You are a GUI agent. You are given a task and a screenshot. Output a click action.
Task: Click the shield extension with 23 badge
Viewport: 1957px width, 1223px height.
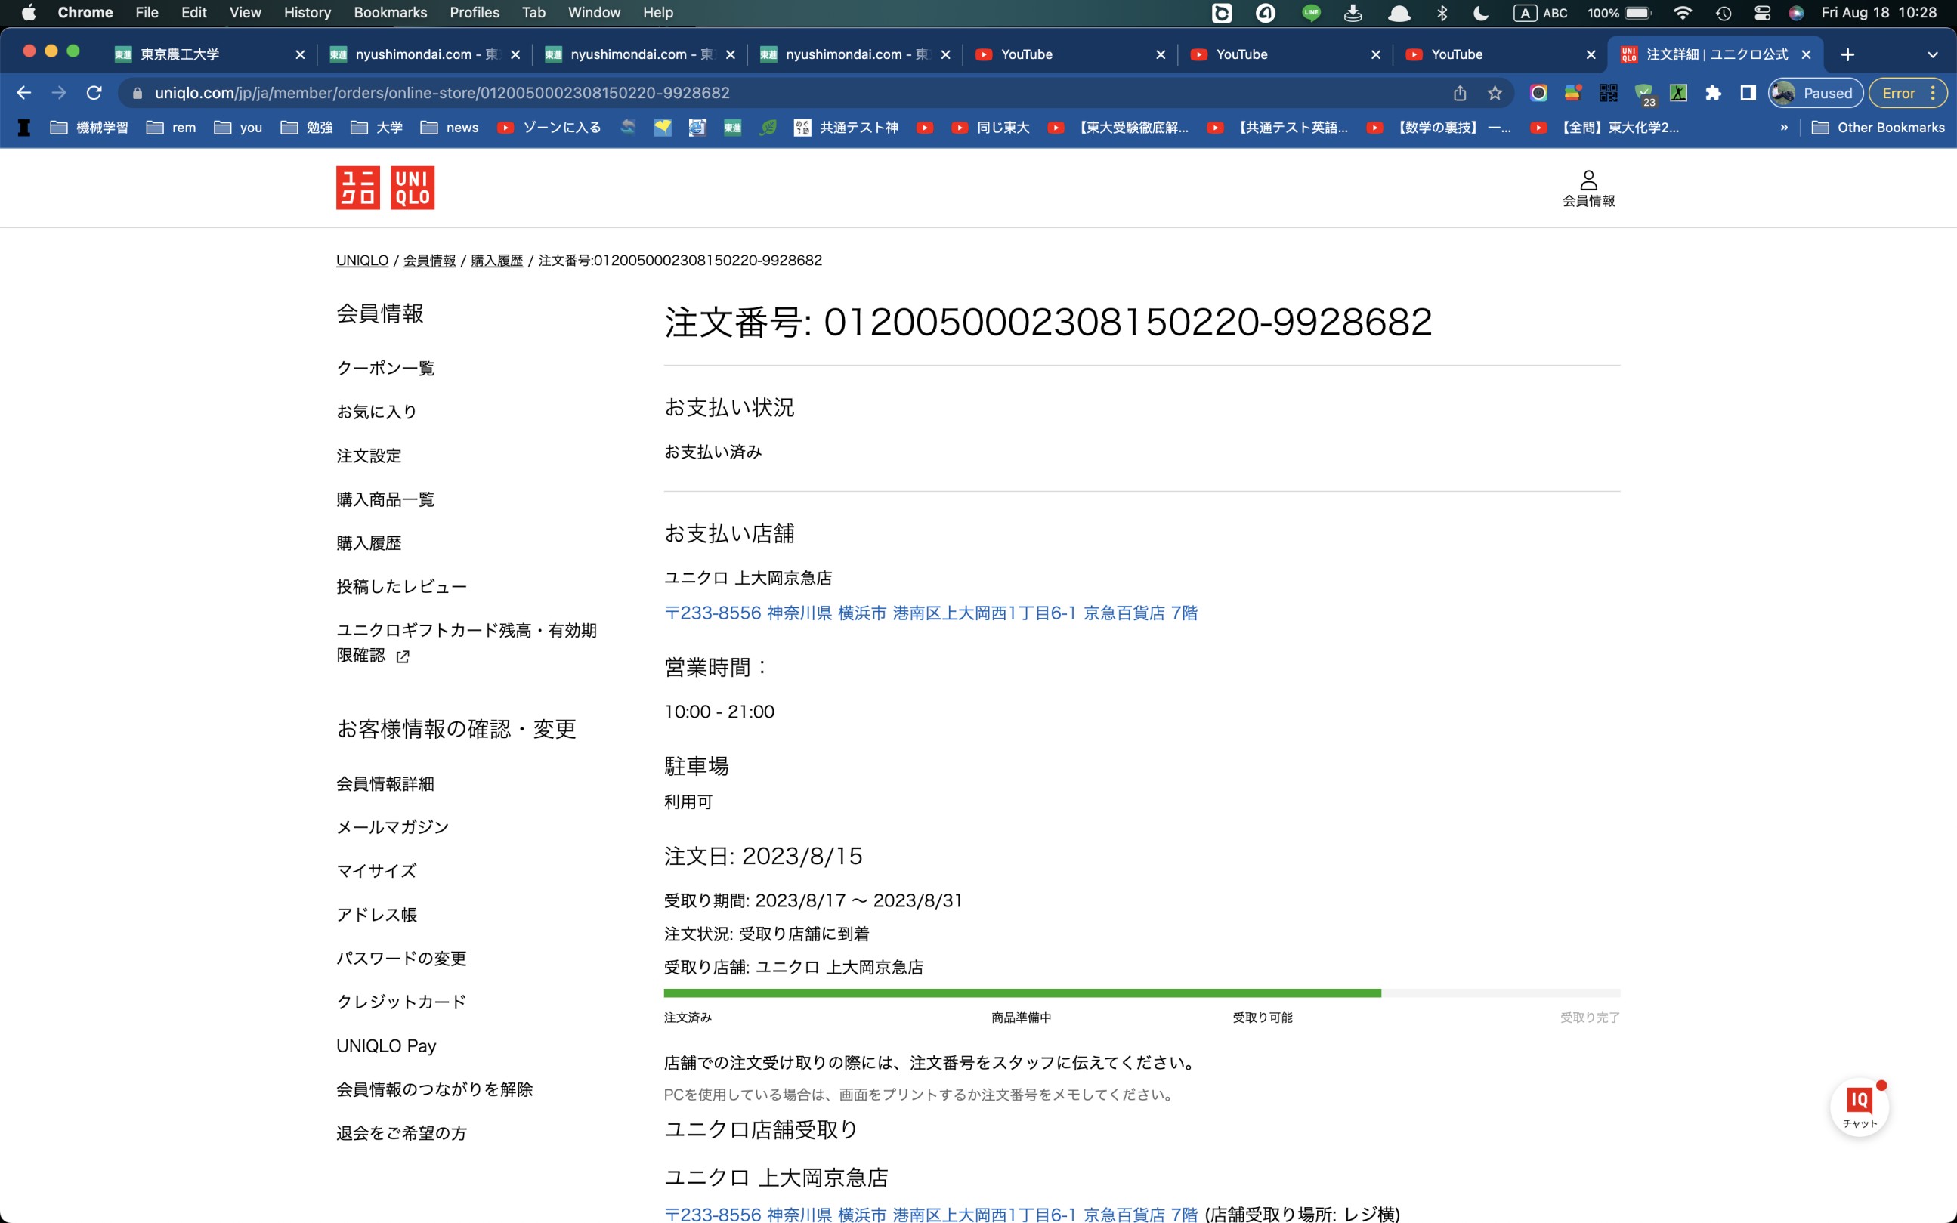[1644, 94]
